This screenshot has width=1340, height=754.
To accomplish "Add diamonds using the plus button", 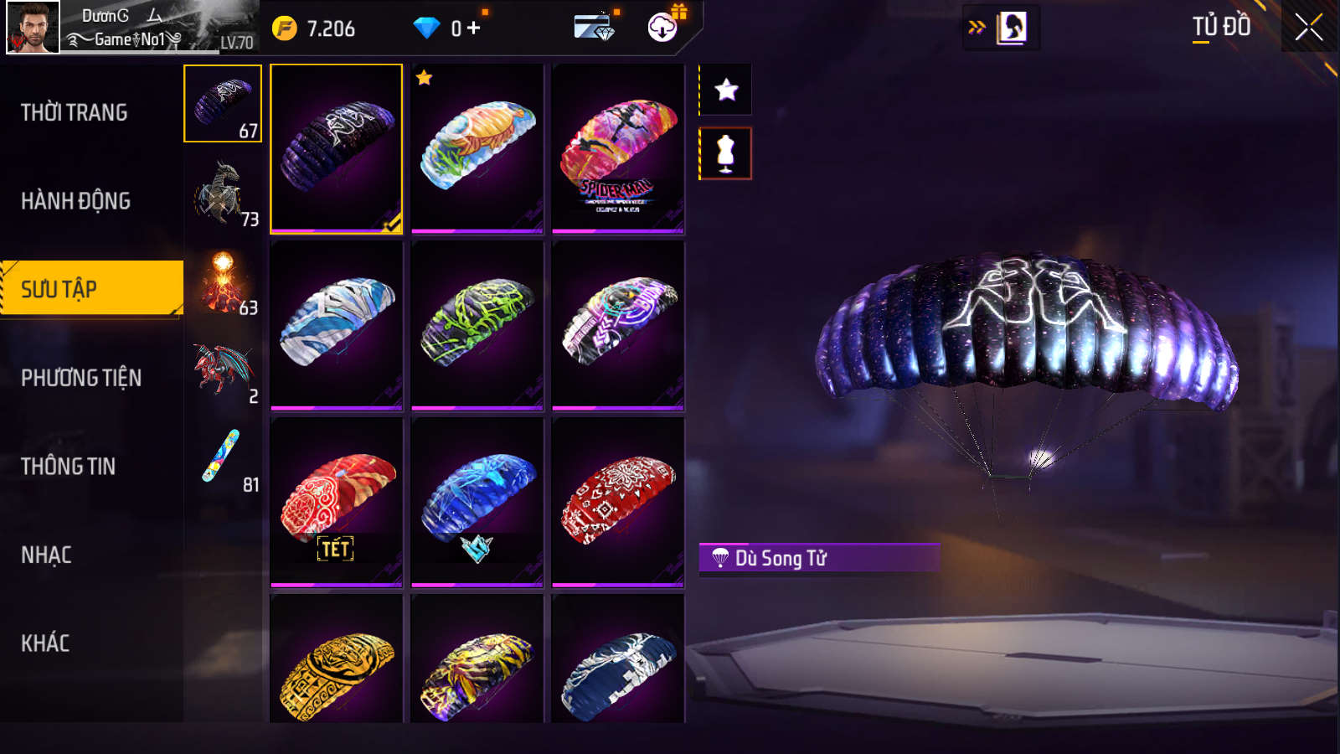I will [x=474, y=28].
